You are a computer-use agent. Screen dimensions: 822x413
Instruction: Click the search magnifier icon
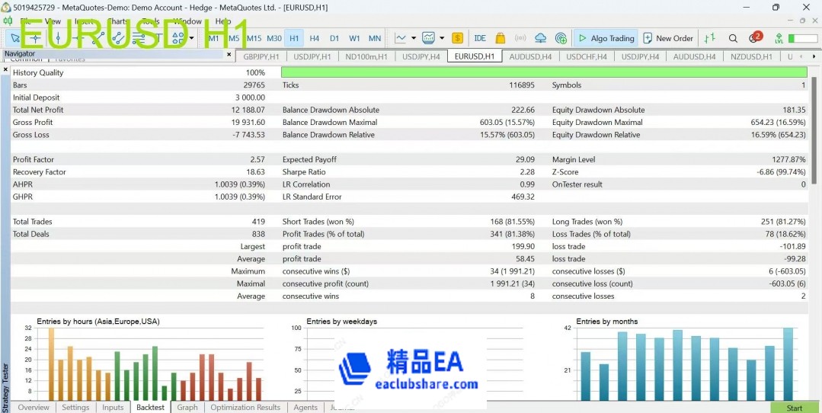pyautogui.click(x=733, y=38)
